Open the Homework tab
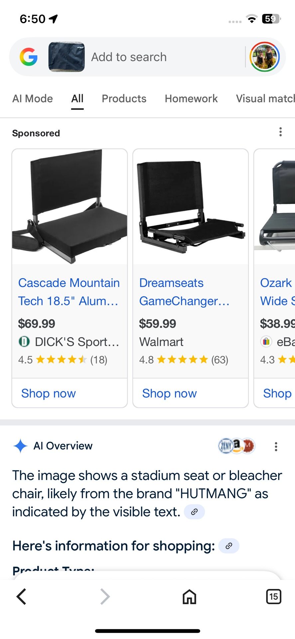Viewport: 295px width, 639px height. tap(191, 99)
